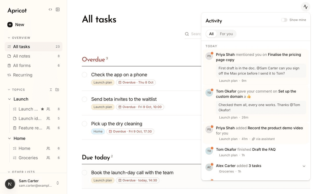Open the Sam Carter account switcher

click(x=58, y=183)
